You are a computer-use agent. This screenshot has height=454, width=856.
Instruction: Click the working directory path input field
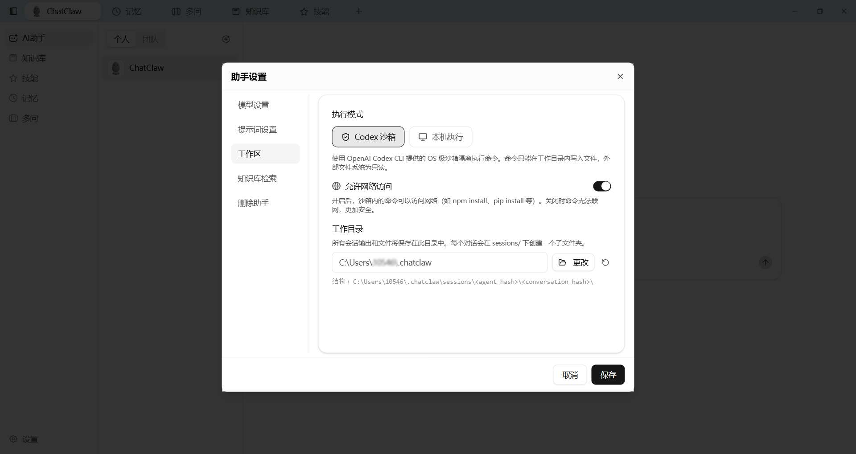[x=439, y=262]
